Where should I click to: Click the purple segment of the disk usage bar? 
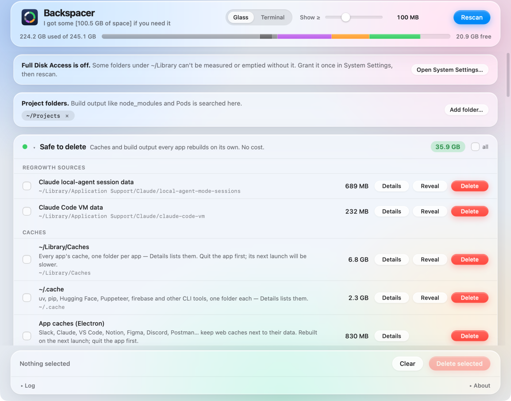[x=304, y=36]
